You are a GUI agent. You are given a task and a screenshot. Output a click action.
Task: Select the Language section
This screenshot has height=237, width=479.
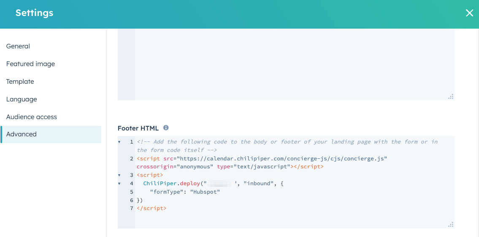tap(22, 99)
